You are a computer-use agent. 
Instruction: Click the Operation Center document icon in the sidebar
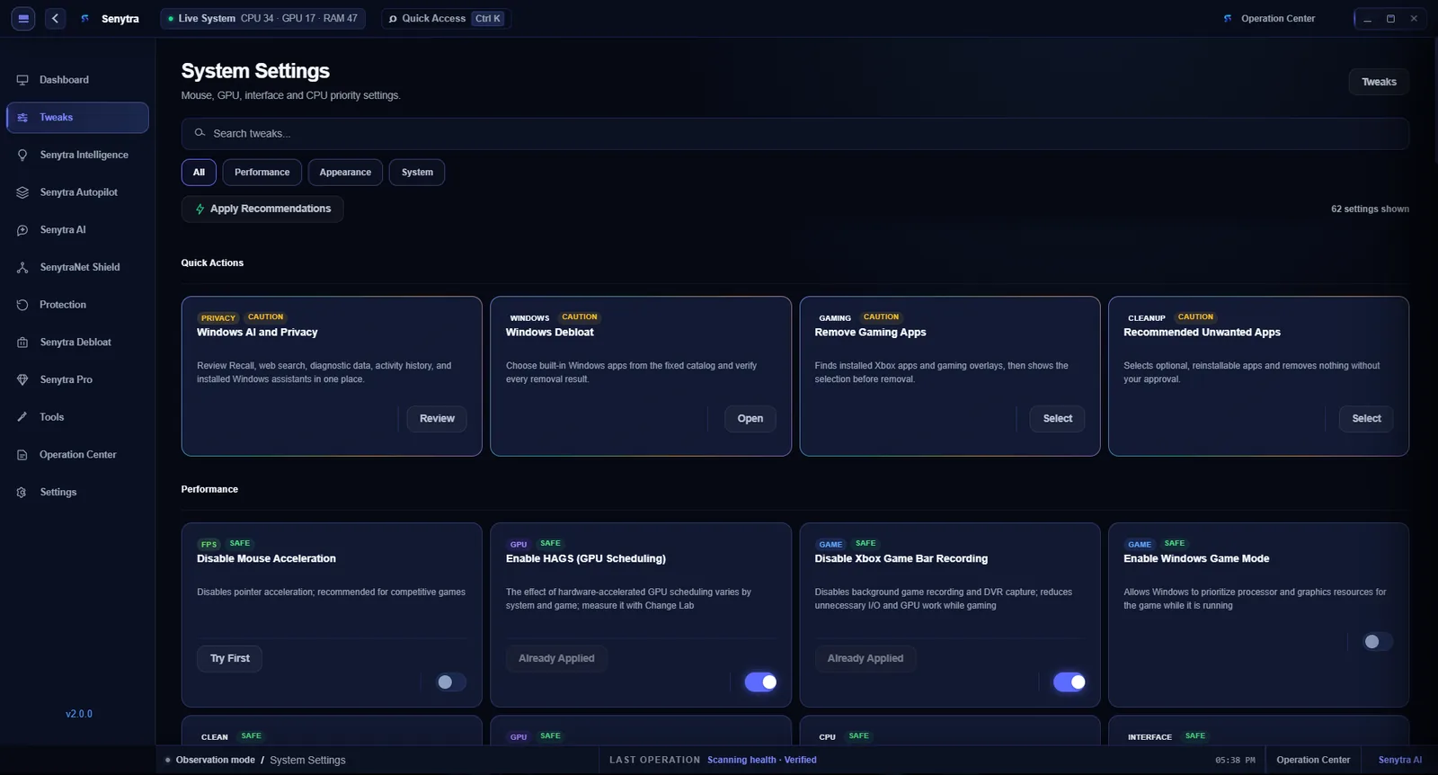click(x=22, y=455)
